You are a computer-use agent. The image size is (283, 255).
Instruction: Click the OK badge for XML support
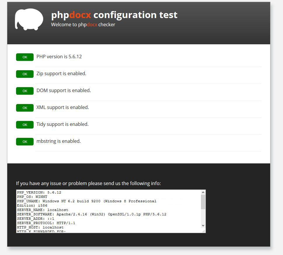(x=25, y=108)
